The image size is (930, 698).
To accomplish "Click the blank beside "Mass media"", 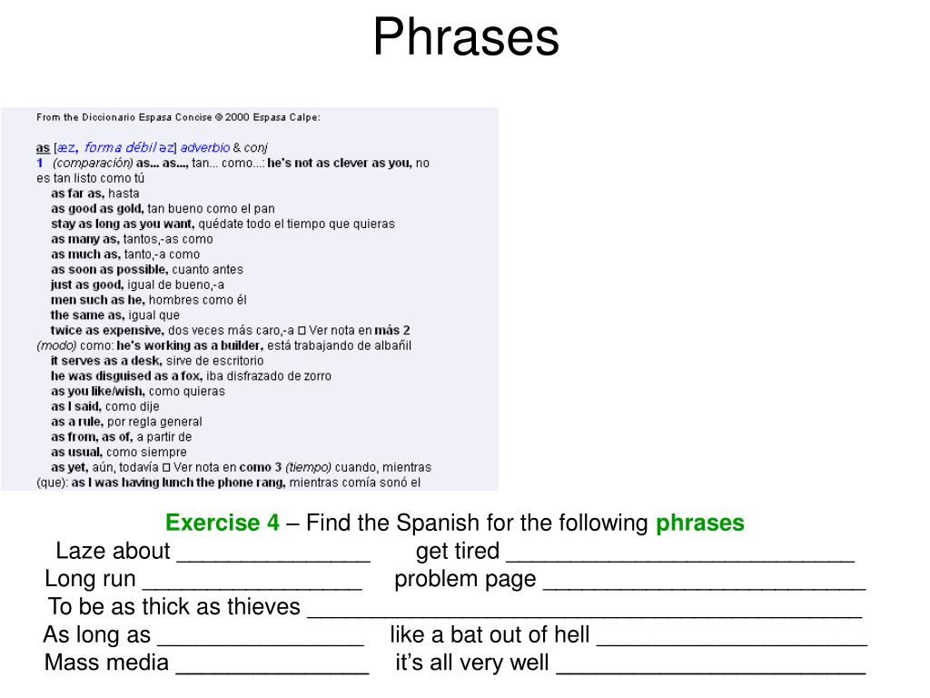I will (272, 663).
